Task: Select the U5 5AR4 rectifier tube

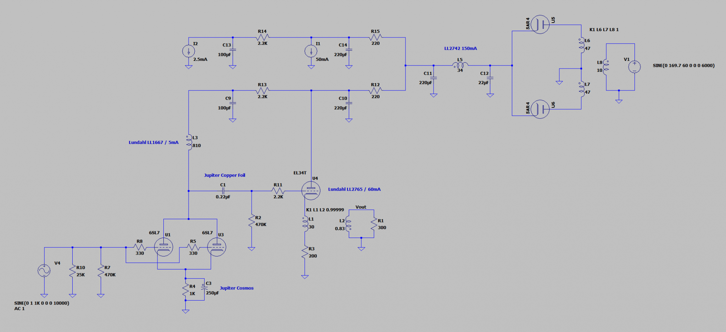Action: point(540,24)
